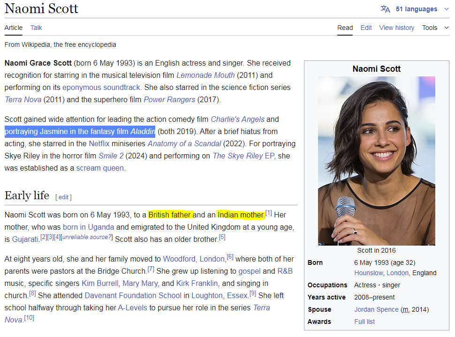455x337 pixels.
Task: Jump to citation reference 7
Action: 151,269
